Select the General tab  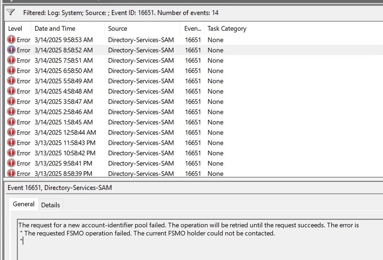[x=23, y=204]
